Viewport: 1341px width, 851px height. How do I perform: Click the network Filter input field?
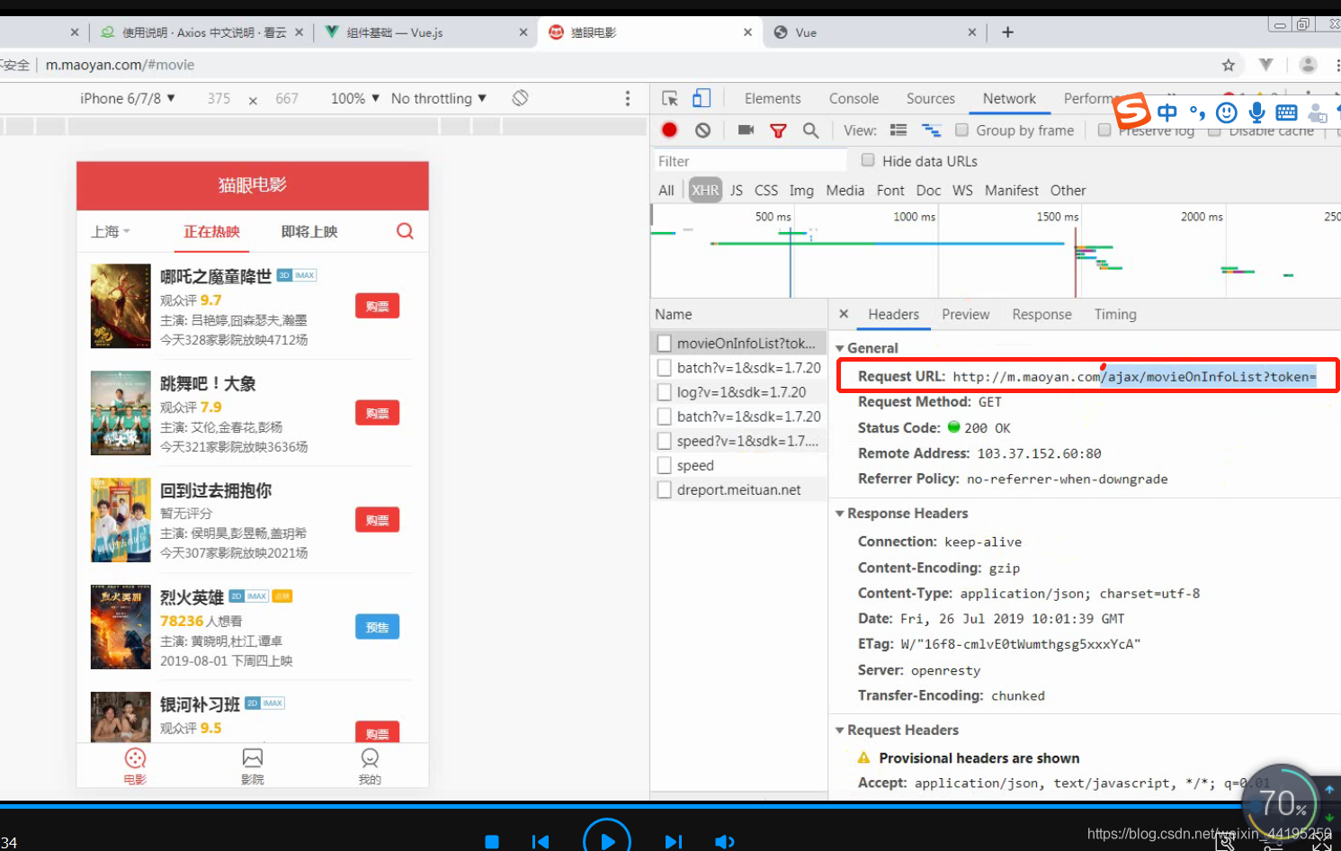coord(750,161)
